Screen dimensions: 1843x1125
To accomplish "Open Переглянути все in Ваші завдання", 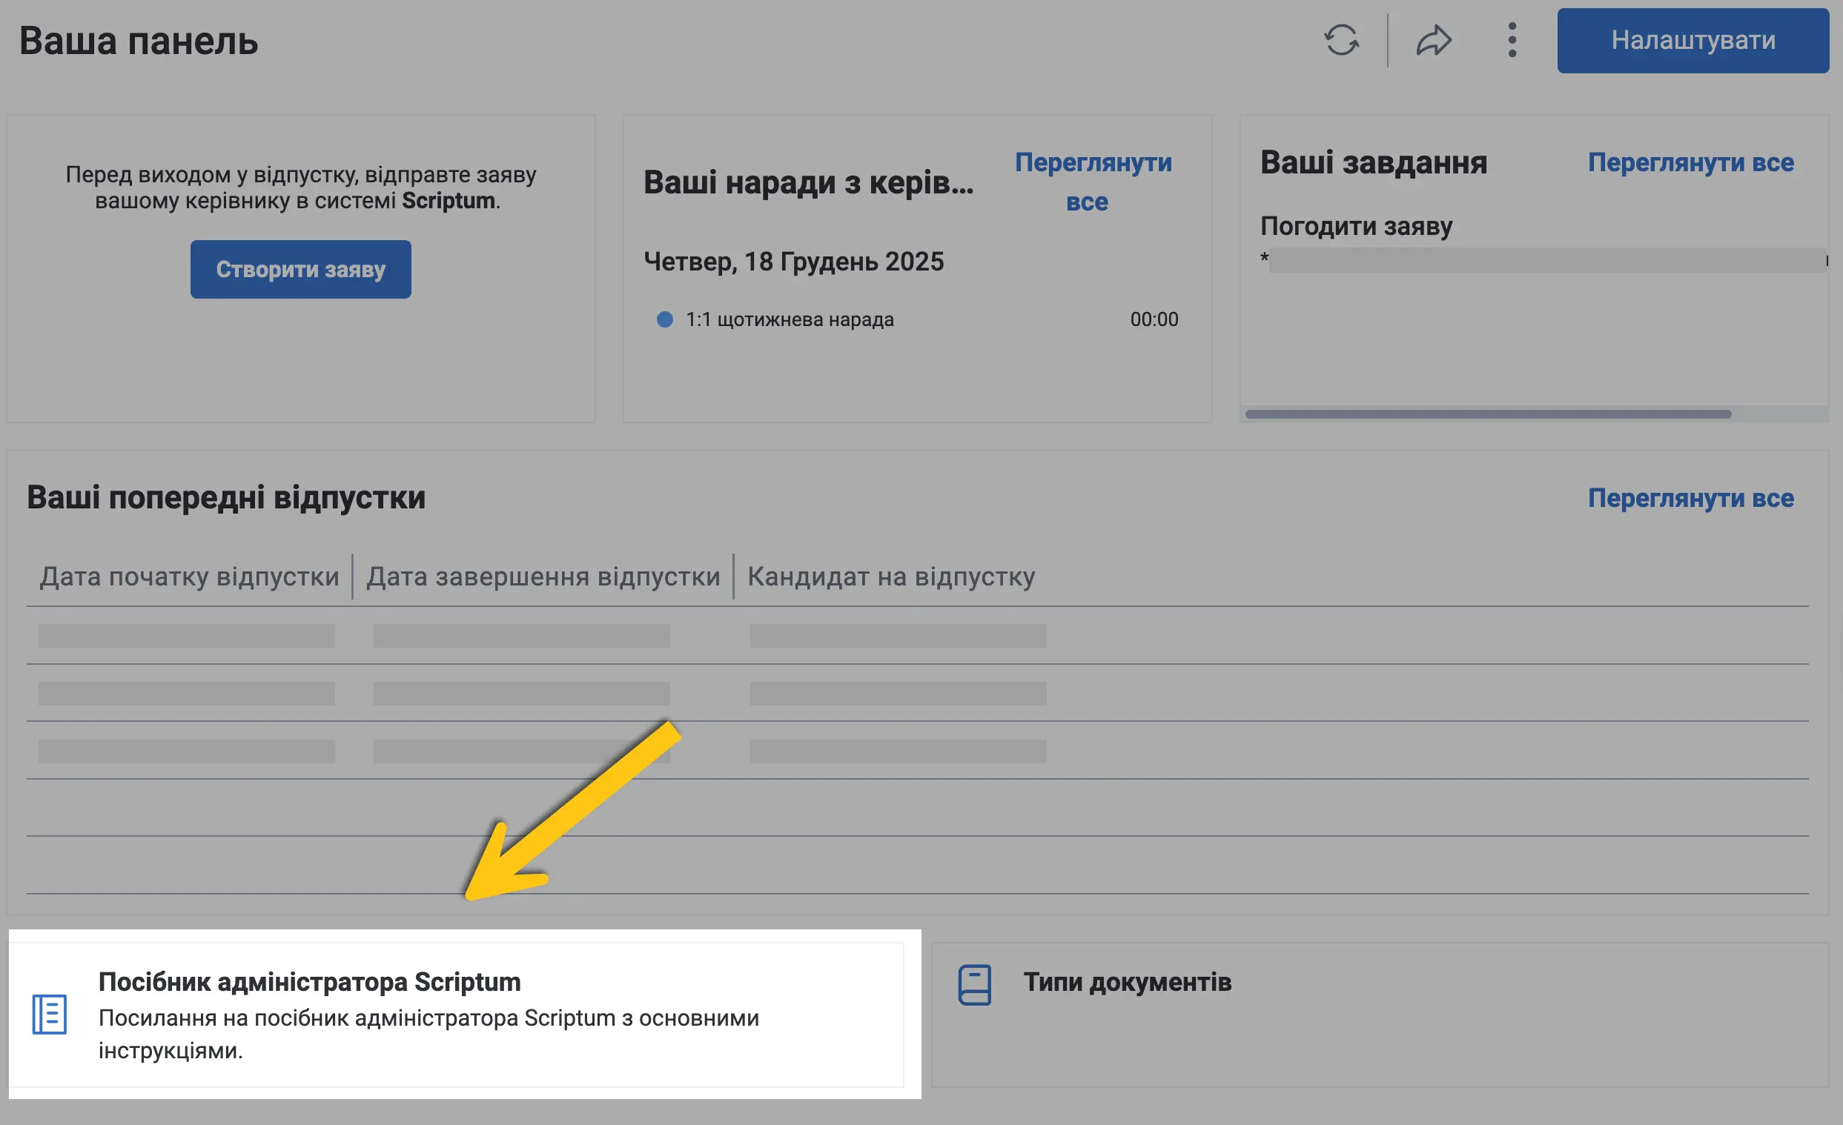I will [1690, 162].
